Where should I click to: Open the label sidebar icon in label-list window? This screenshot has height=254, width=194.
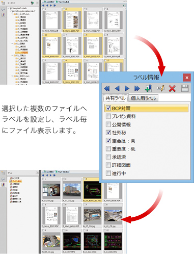pos(3,185)
